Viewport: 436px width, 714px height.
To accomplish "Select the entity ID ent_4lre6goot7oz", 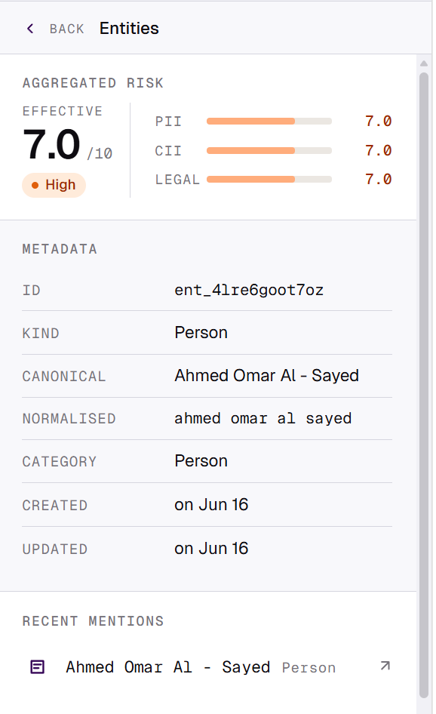I will [248, 290].
